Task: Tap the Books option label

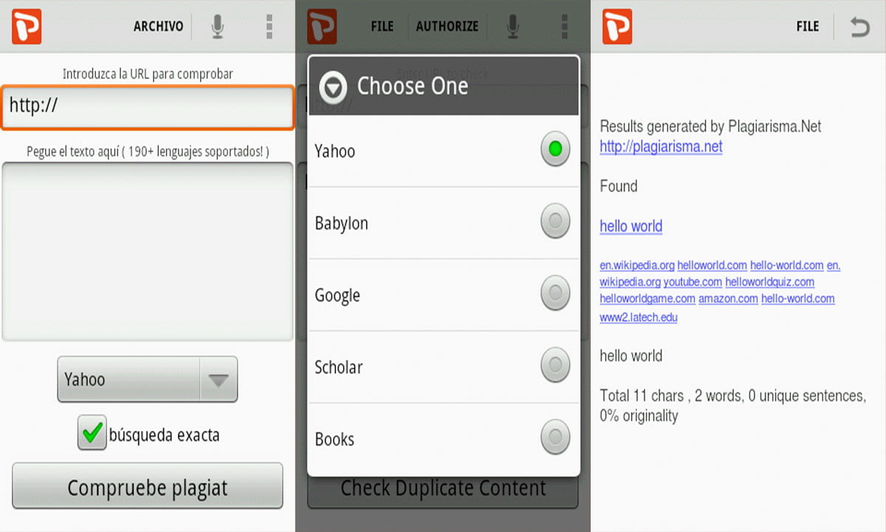Action: tap(334, 439)
